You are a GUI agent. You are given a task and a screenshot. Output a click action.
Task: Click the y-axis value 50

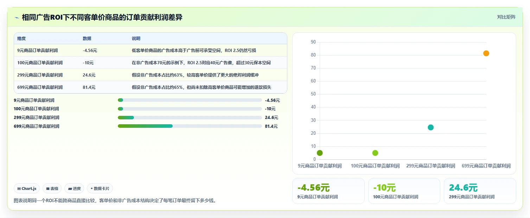point(313,94)
